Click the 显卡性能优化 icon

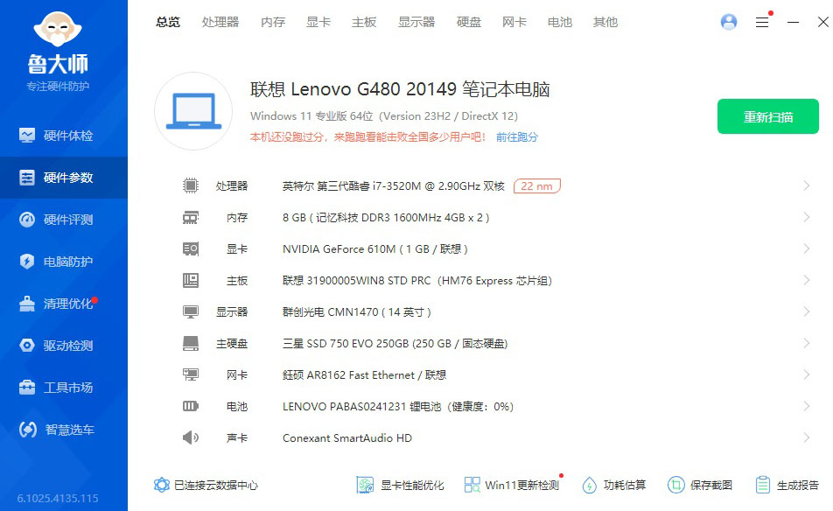click(x=365, y=485)
